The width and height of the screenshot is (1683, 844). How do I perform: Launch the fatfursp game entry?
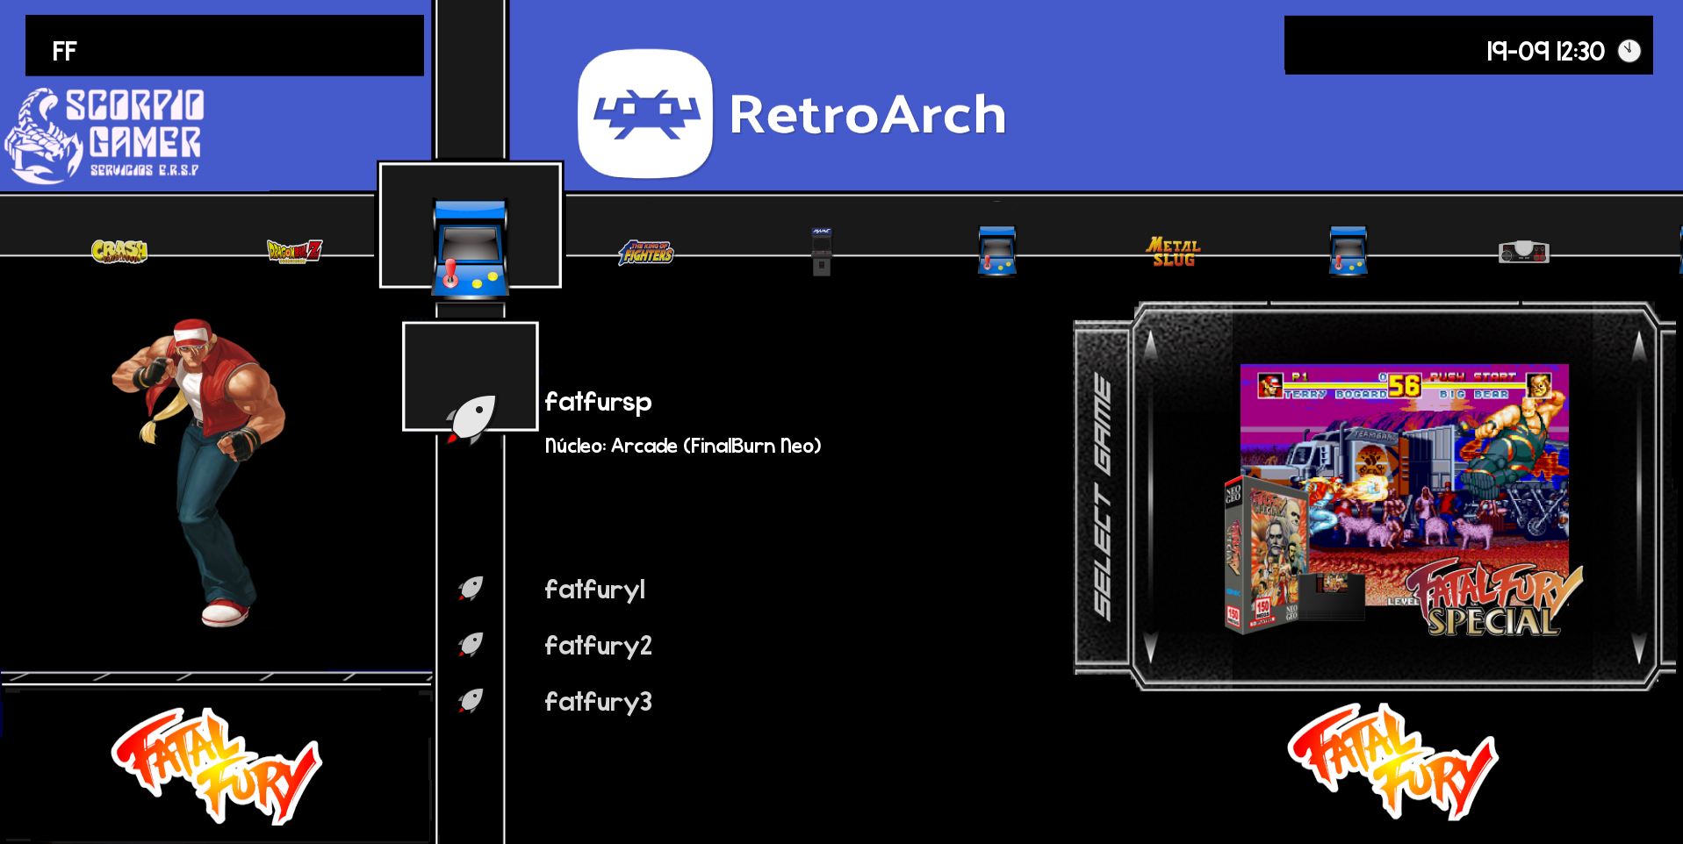click(598, 402)
